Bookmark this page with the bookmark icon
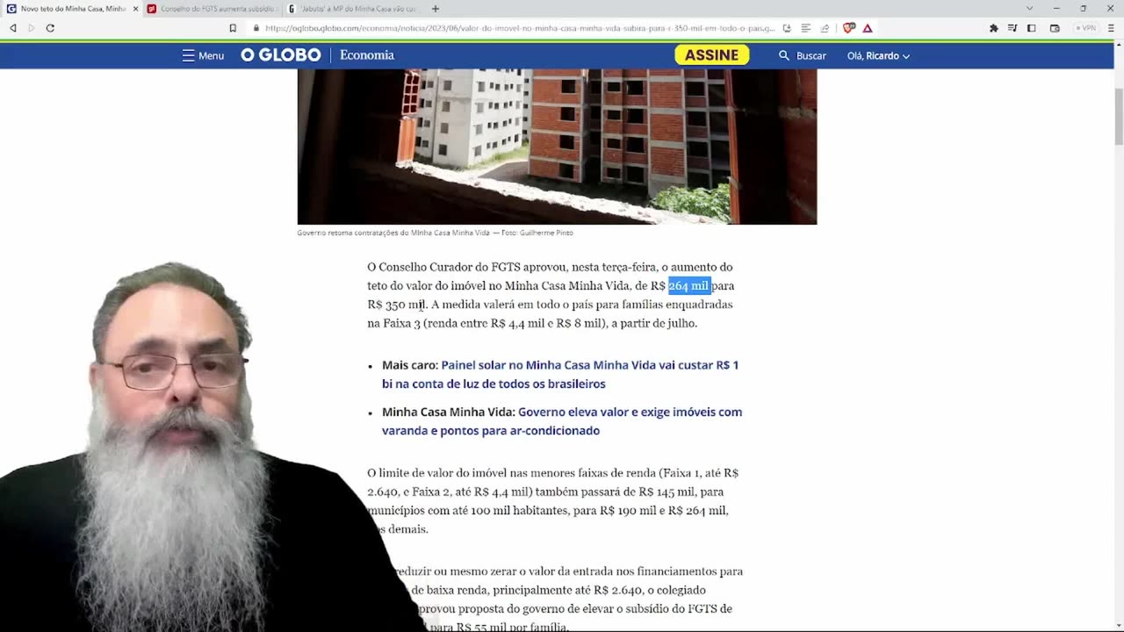The height and width of the screenshot is (632, 1124). pos(233,28)
